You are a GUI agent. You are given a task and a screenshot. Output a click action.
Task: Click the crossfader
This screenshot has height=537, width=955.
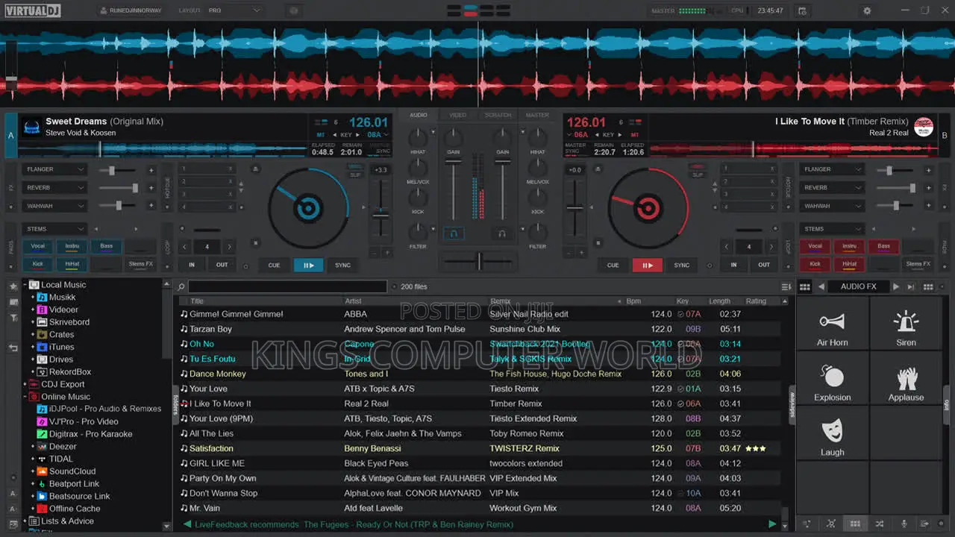tap(478, 260)
